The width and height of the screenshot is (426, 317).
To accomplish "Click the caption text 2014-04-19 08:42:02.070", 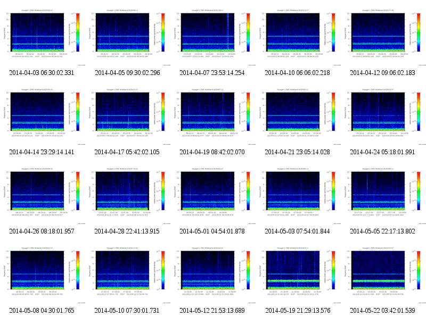I will click(212, 152).
